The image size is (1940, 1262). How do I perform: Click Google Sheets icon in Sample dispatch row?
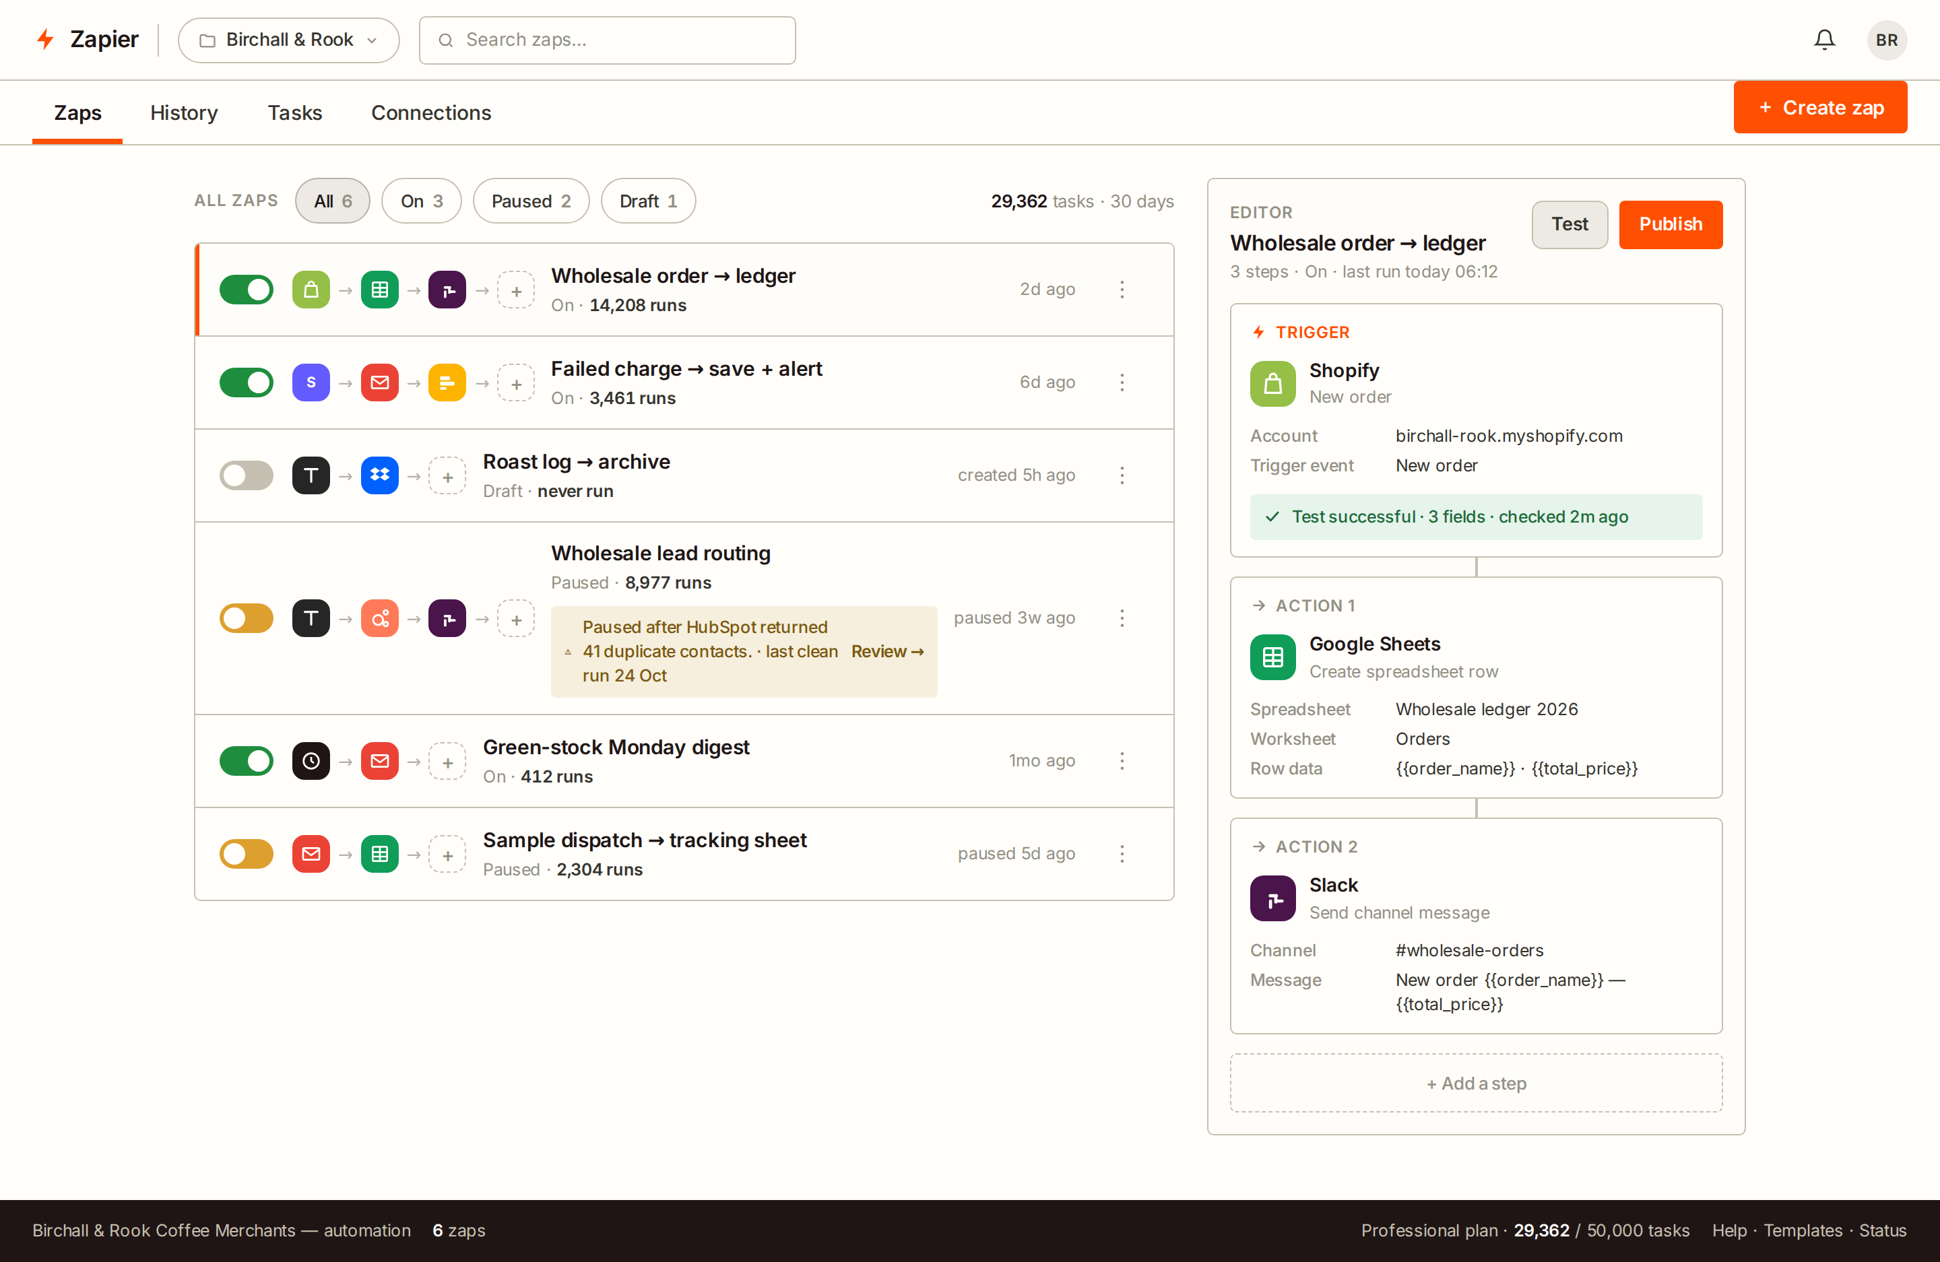click(x=379, y=854)
